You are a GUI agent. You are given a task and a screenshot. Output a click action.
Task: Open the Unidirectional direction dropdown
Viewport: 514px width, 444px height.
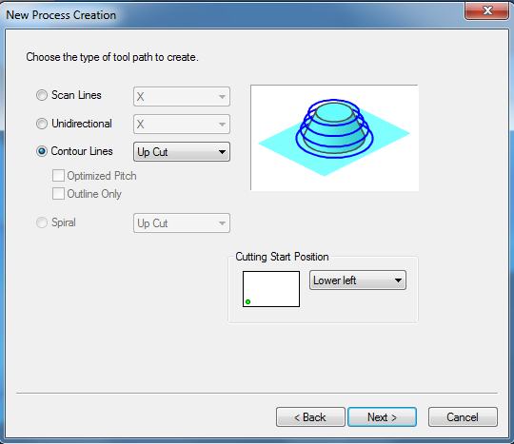[182, 125]
